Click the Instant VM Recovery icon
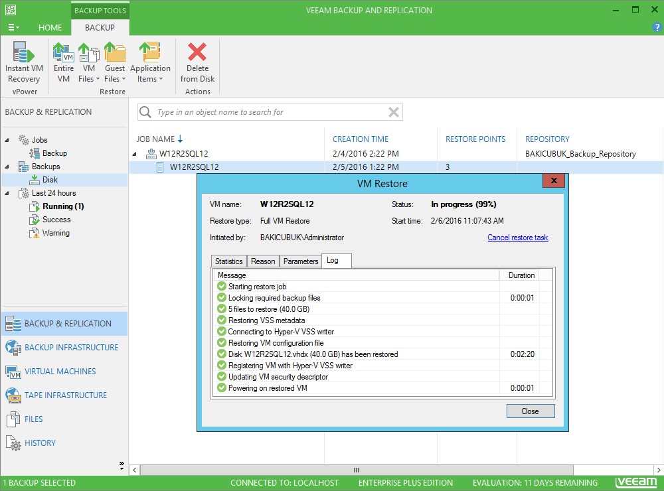 [24, 62]
